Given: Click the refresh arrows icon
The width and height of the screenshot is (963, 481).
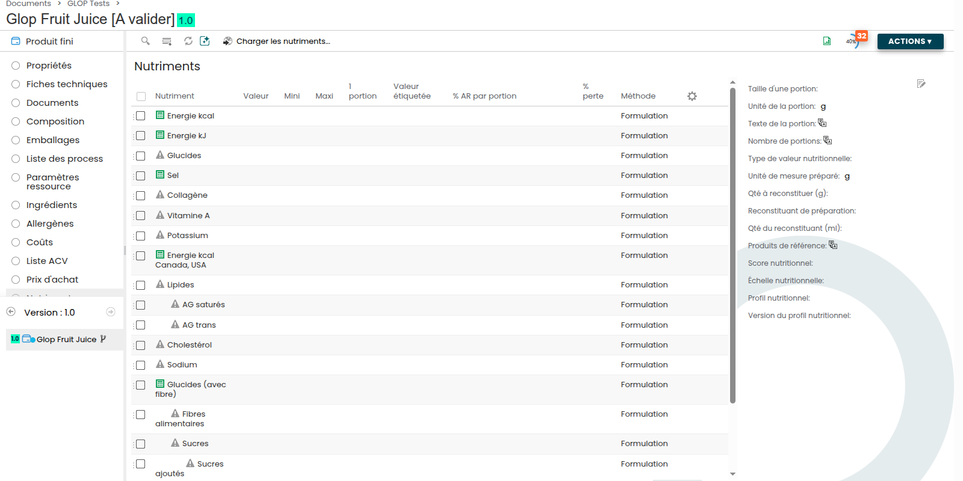Looking at the screenshot, I should (x=188, y=41).
